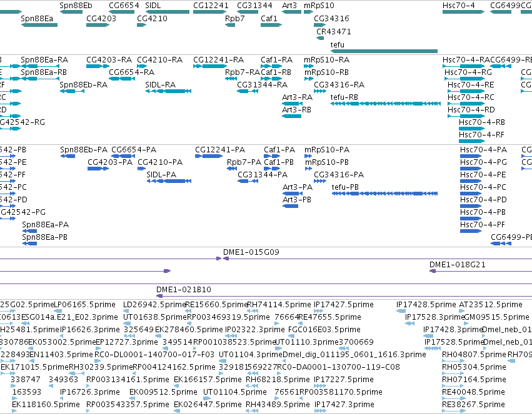This screenshot has width=532, height=414.
Task: Open protein Spn88Ea-PB
Action: point(29,244)
